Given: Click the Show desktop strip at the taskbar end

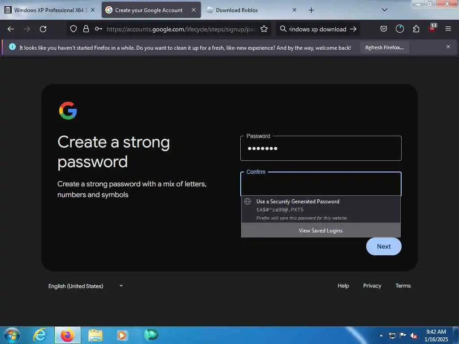Looking at the screenshot, I should pyautogui.click(x=456, y=335).
